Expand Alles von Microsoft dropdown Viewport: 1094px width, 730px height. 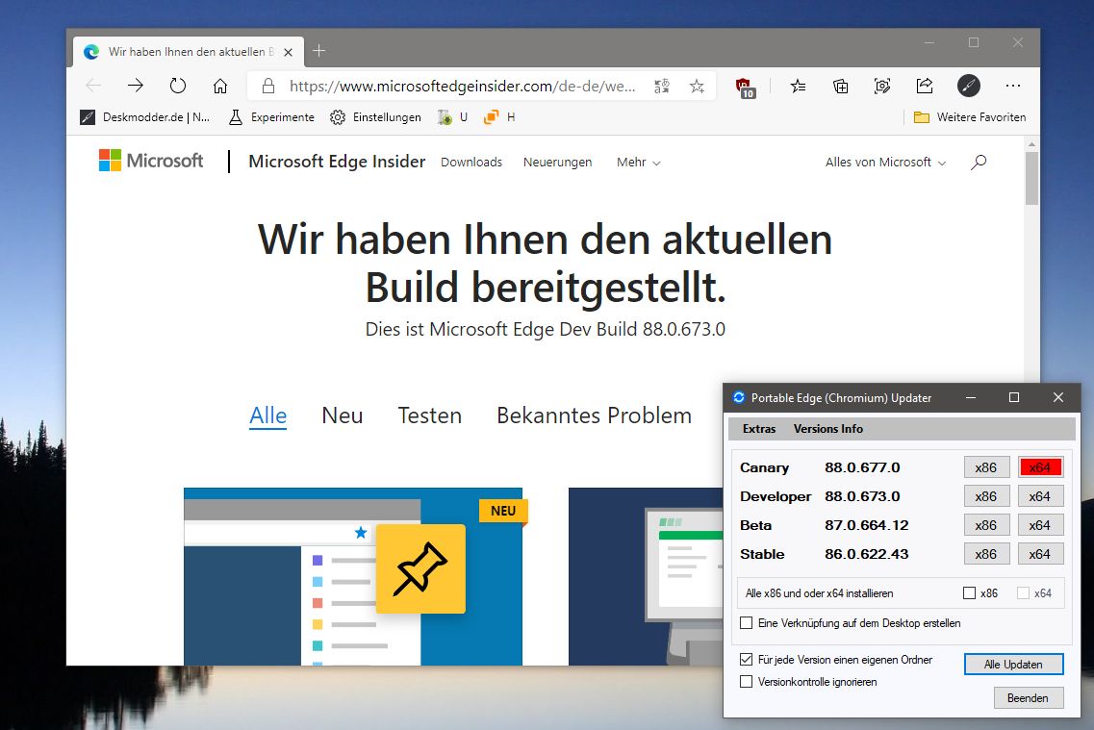(885, 162)
